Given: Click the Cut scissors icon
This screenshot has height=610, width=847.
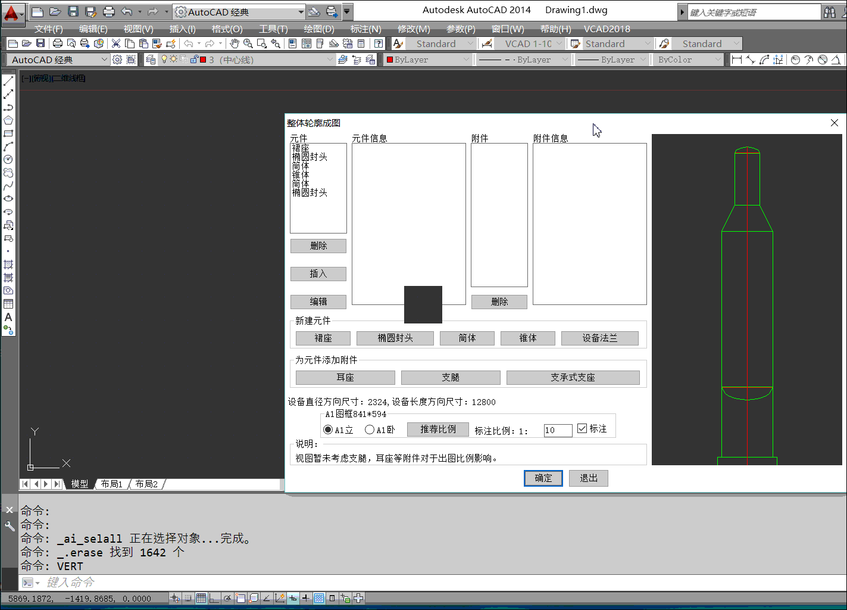Looking at the screenshot, I should click(x=116, y=43).
